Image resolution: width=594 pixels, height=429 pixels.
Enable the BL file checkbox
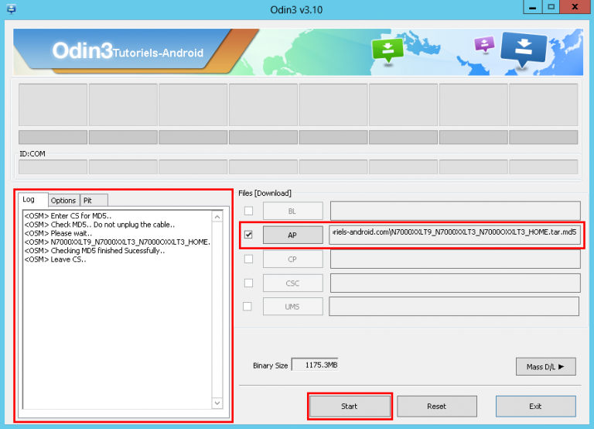click(x=248, y=211)
